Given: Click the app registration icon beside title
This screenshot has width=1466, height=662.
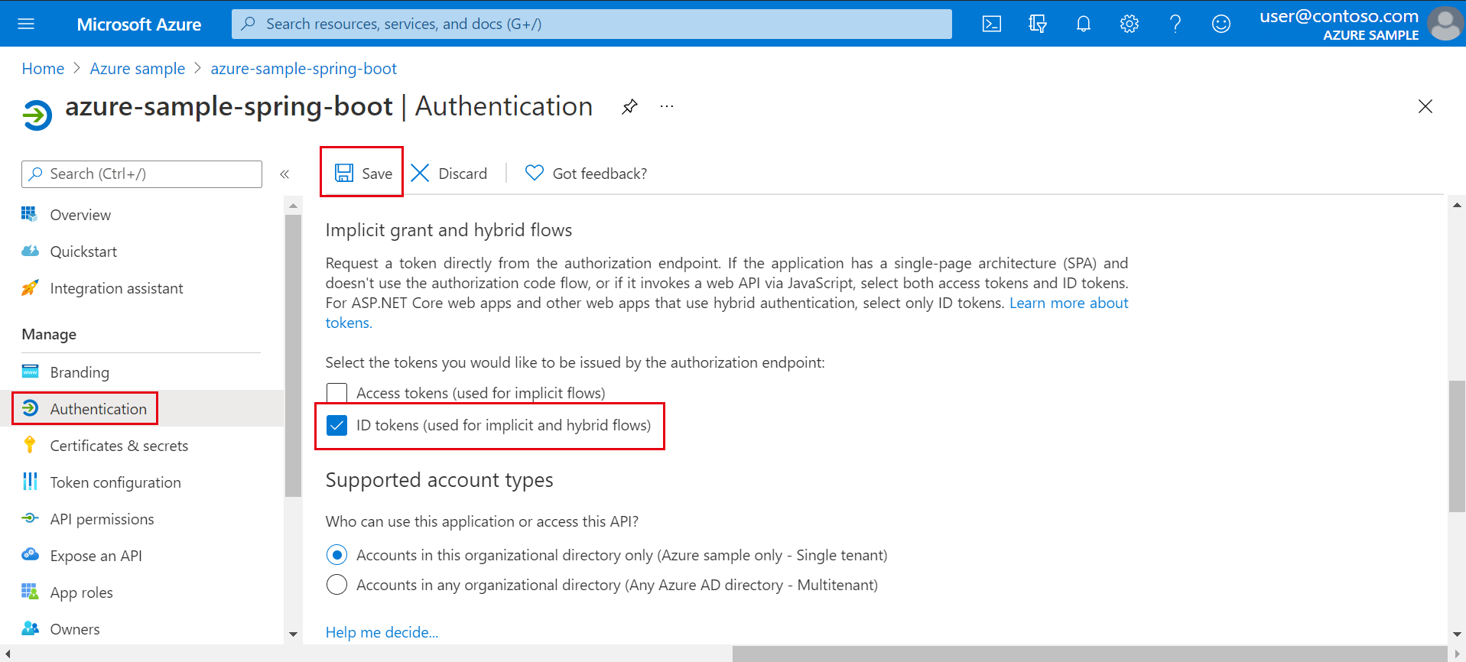Looking at the screenshot, I should coord(37,115).
